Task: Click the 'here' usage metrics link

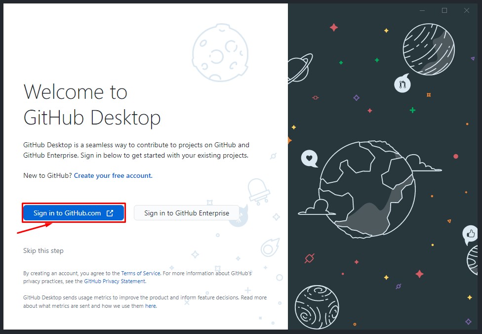Action: click(151, 306)
